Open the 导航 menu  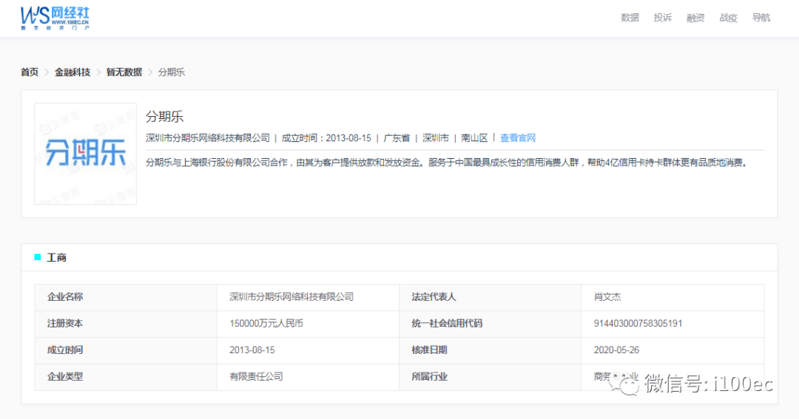tap(761, 18)
